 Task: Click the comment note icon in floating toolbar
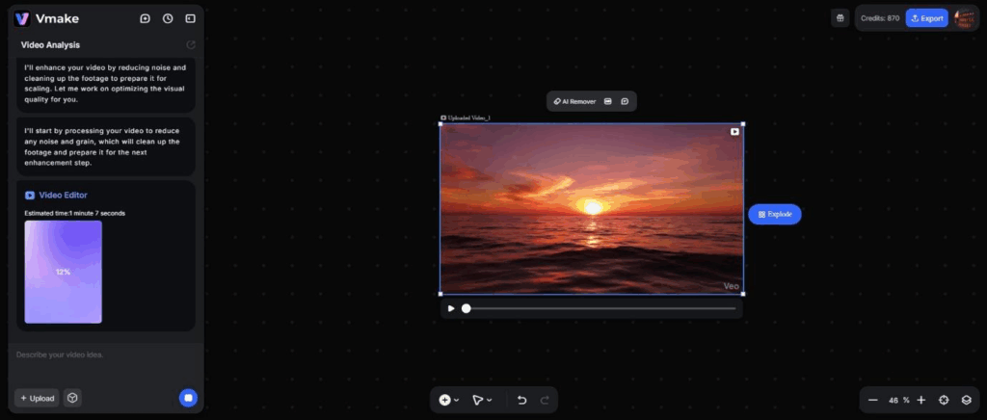(x=625, y=101)
